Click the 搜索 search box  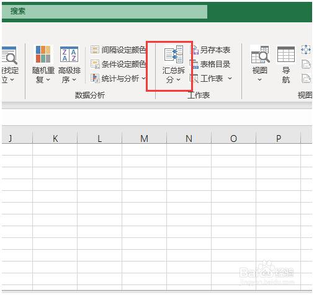(x=104, y=12)
